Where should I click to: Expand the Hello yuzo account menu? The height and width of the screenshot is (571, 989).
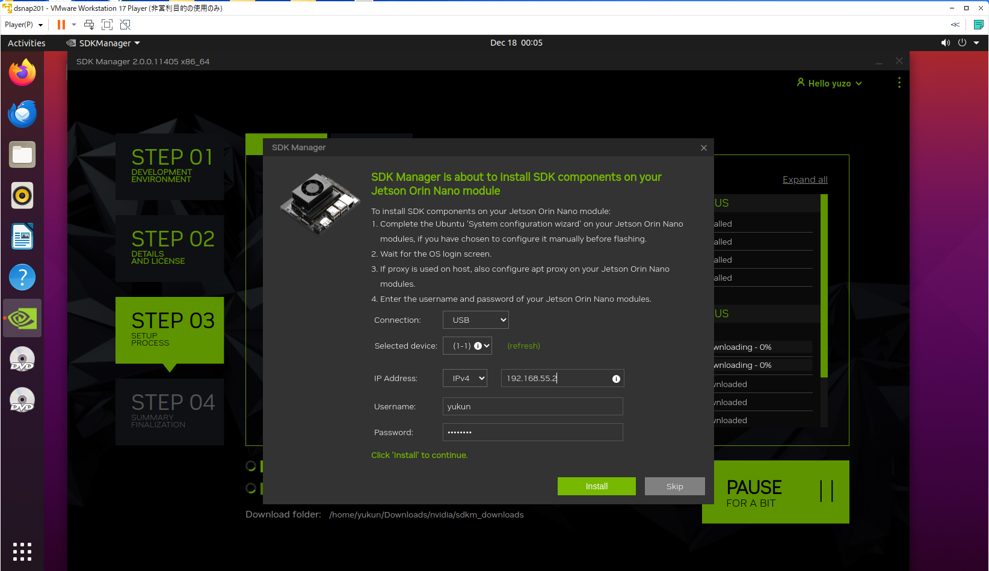click(x=829, y=83)
